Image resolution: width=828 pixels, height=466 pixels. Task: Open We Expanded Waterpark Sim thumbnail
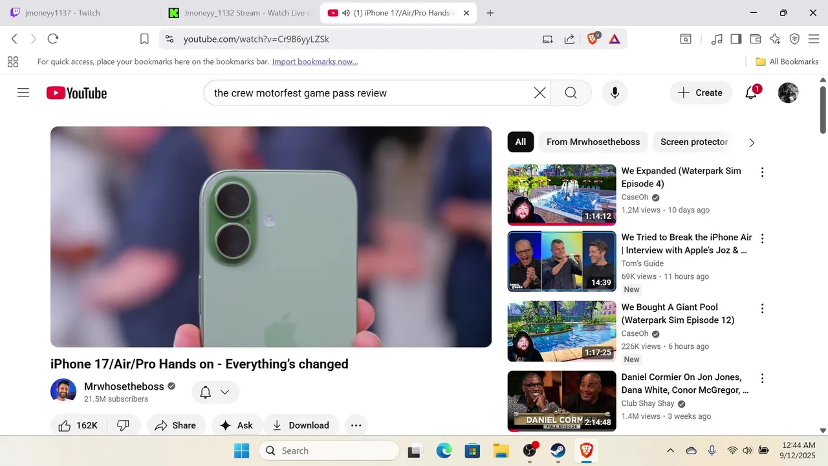tap(561, 195)
